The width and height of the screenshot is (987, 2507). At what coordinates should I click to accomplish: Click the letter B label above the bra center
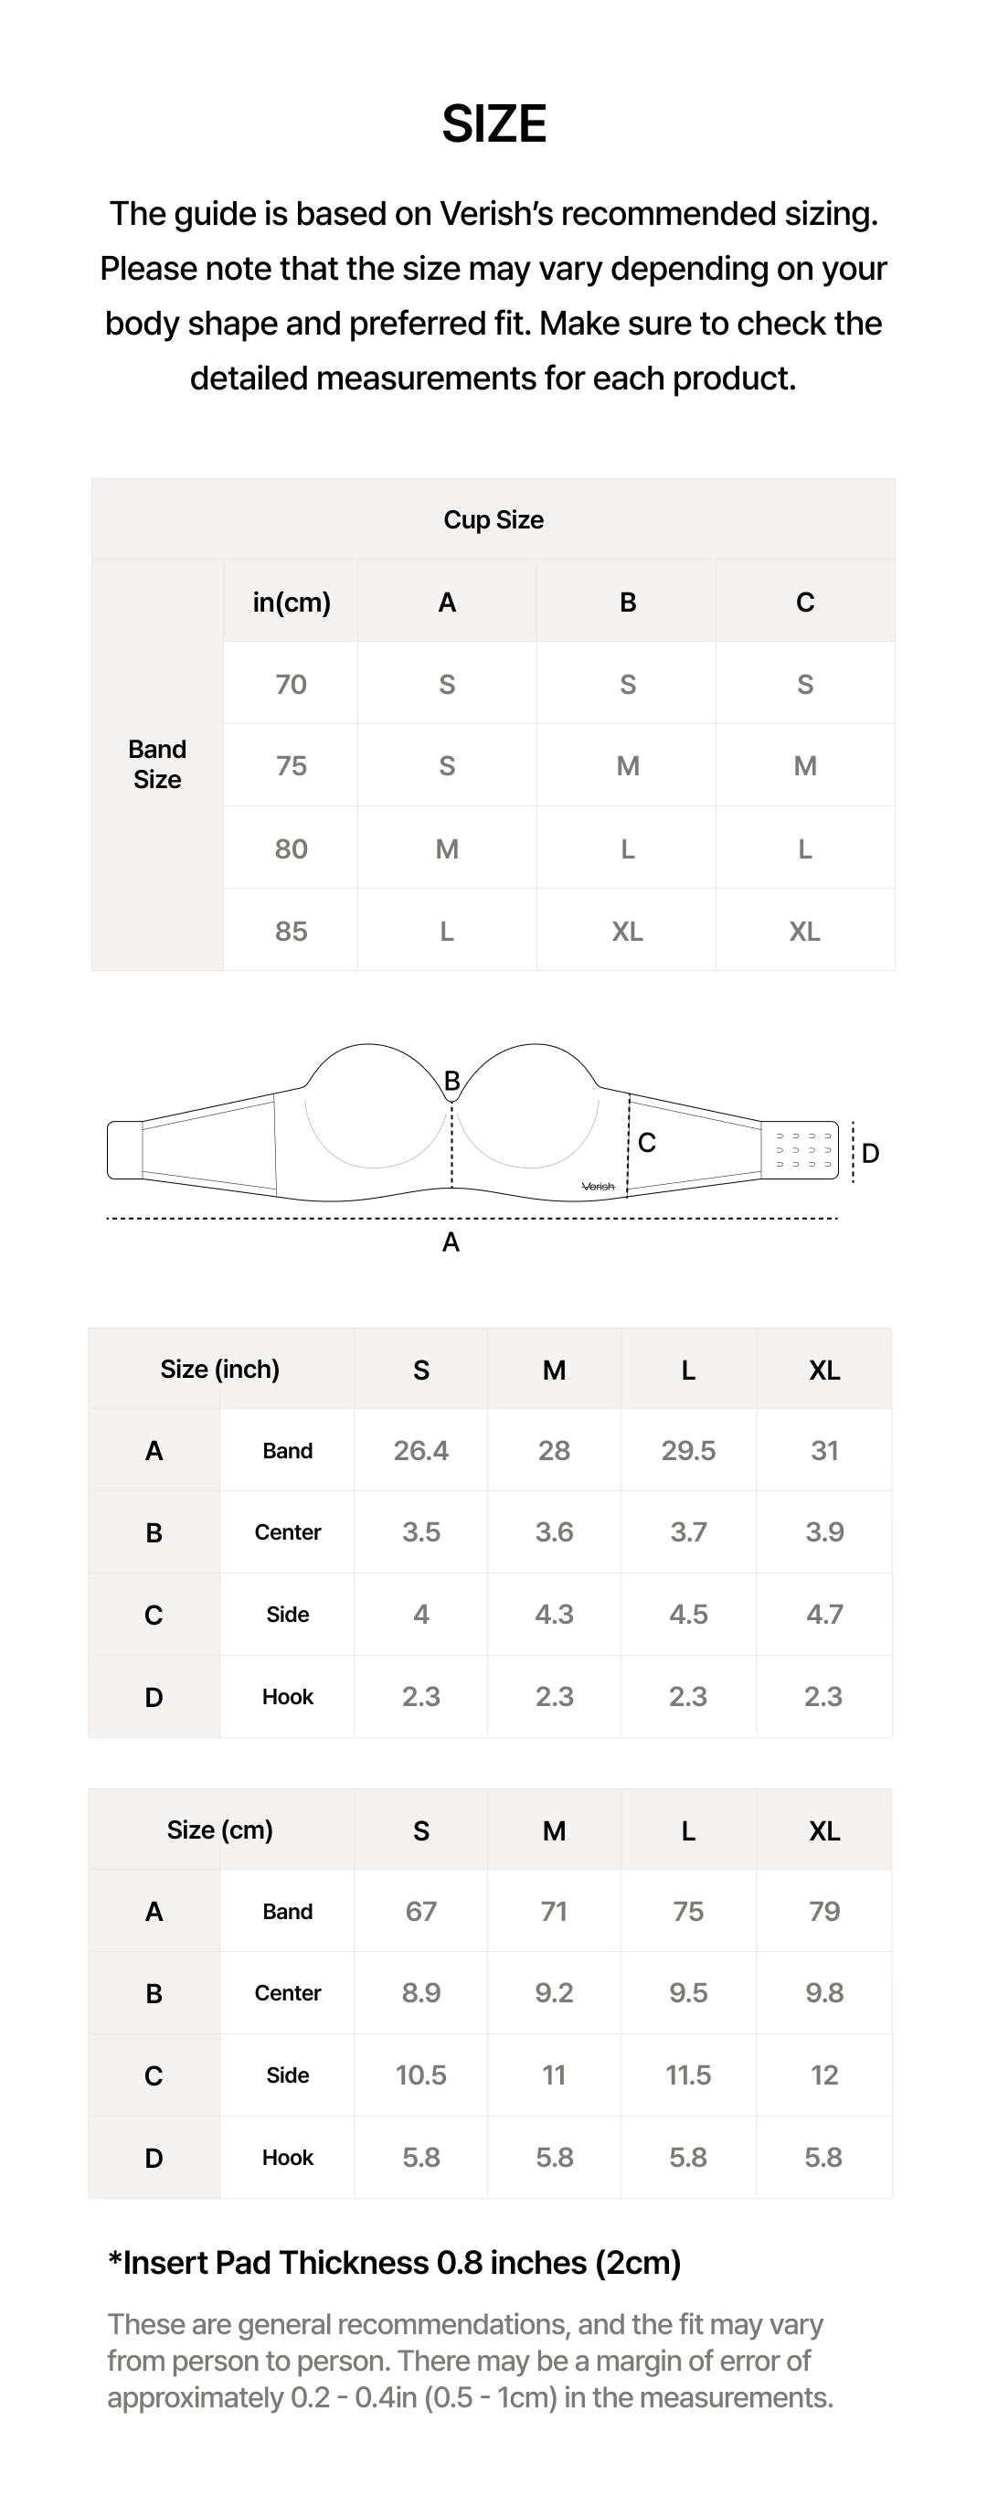pos(451,1081)
